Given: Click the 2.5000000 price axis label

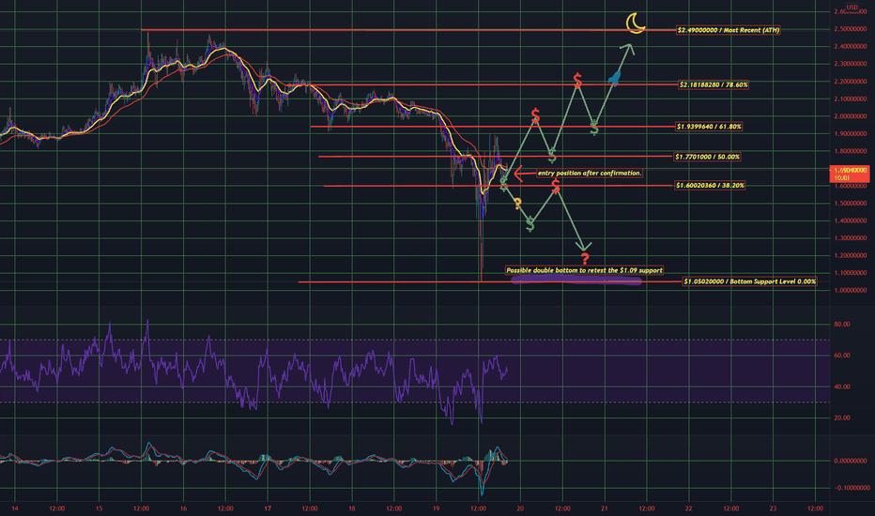Looking at the screenshot, I should 851,29.
